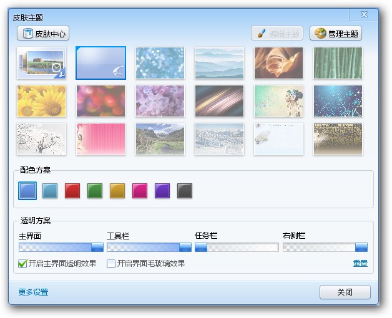Pick the white blossom tree theme
The image size is (392, 318).
(x=41, y=139)
